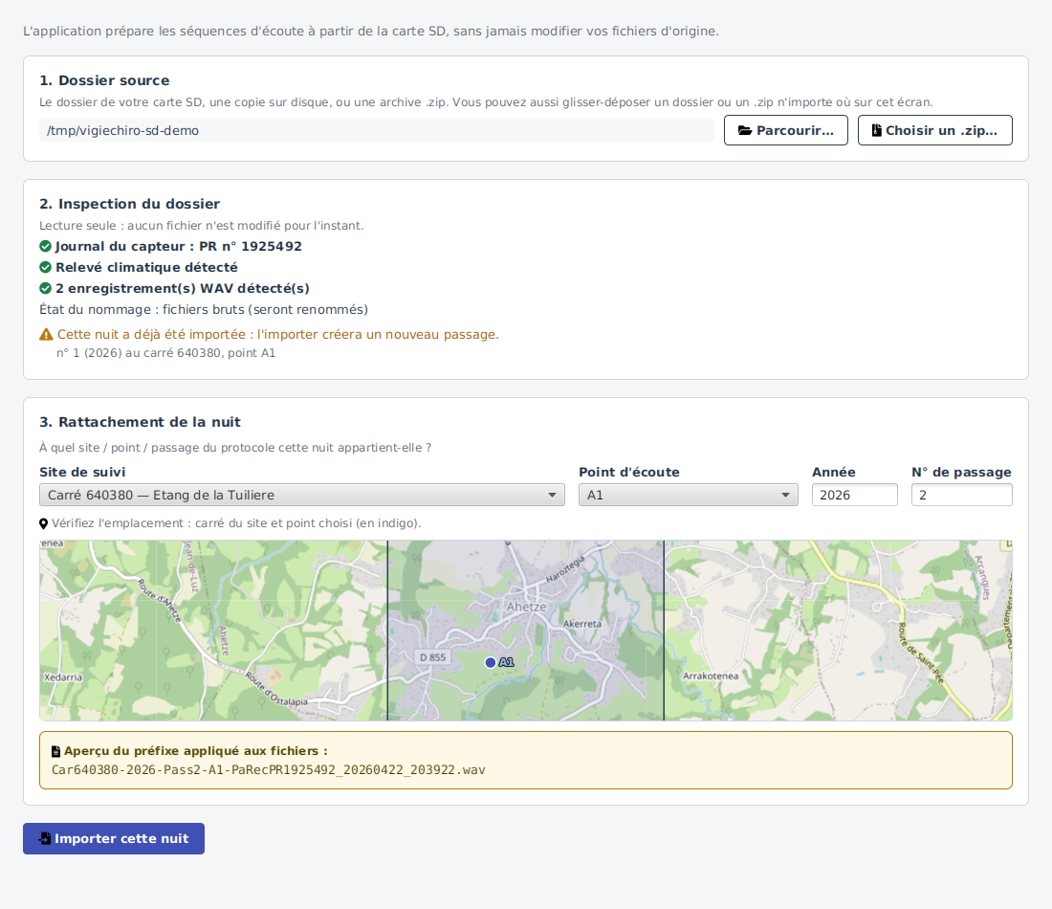Open the Point d'écoute dropdown
The height and width of the screenshot is (909, 1052).
pyautogui.click(x=689, y=495)
